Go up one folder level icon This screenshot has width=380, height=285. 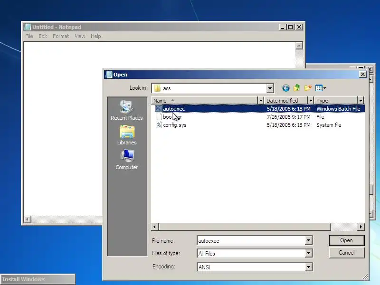(296, 88)
